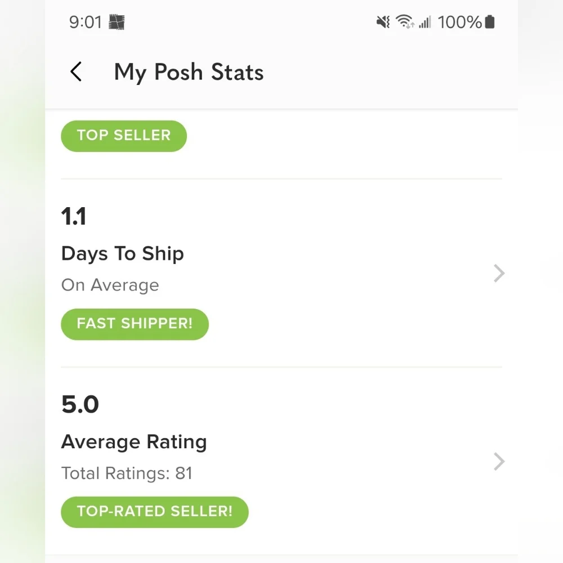Select the Days To Ship label

122,254
